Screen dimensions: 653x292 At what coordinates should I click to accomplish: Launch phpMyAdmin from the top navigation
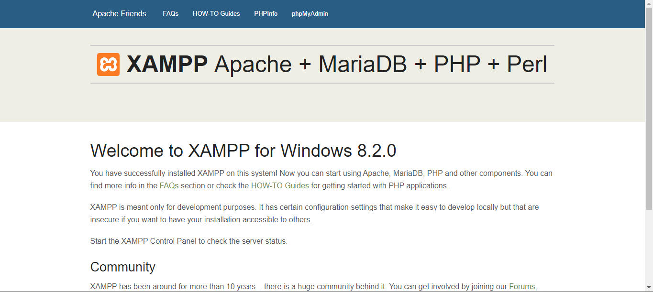[x=310, y=14]
